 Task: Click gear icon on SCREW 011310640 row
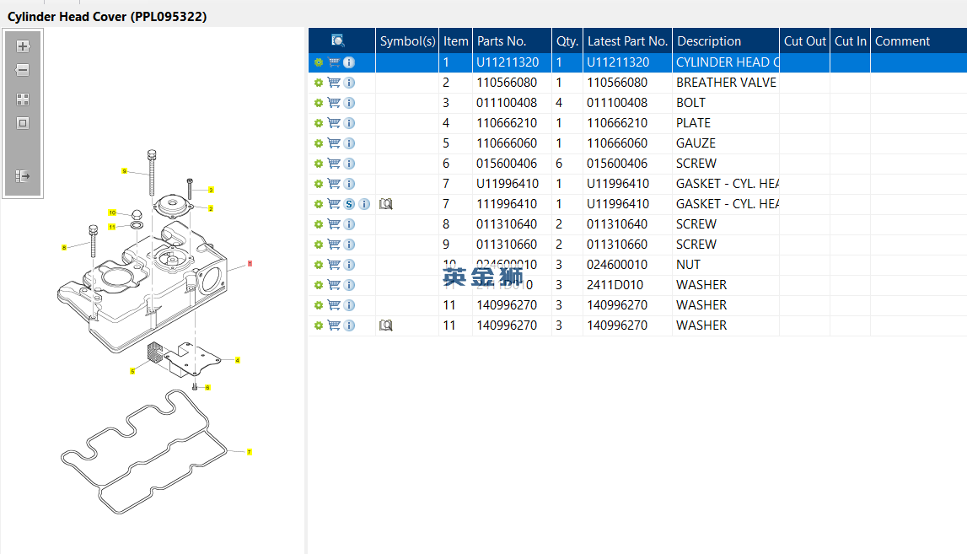(318, 224)
